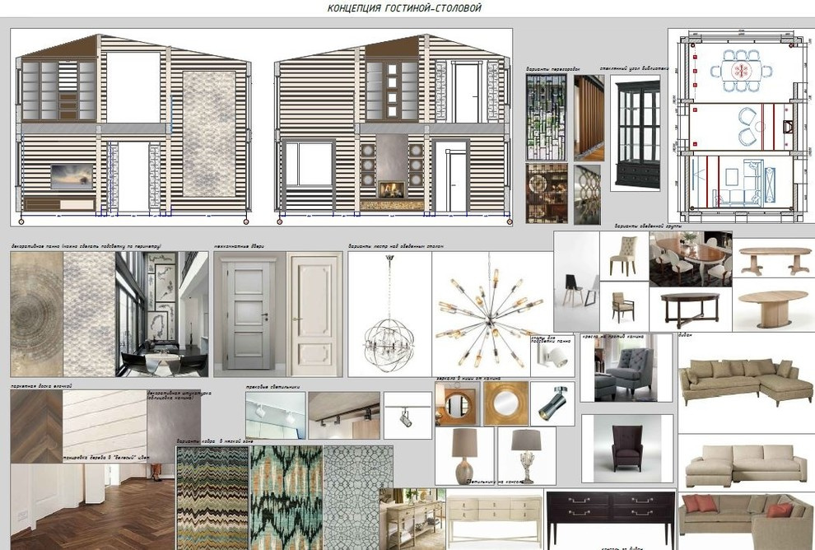The image size is (815, 550).
Task: Click the 'КОНЦЕПЦИЯ ГОСТИНОЙ-СТОЛОВОЙ' title text
Action: [x=404, y=8]
